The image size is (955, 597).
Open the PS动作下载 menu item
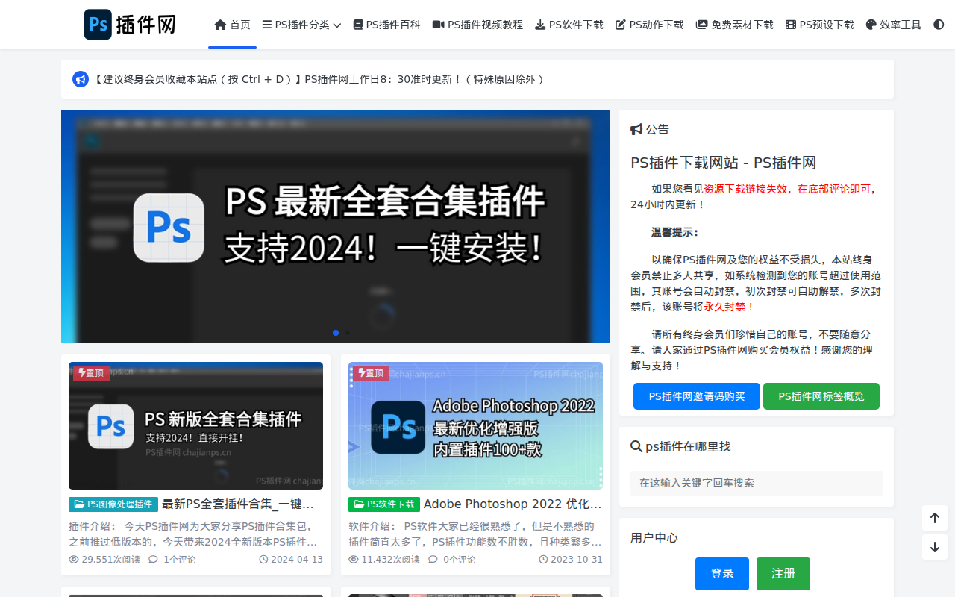(x=649, y=25)
